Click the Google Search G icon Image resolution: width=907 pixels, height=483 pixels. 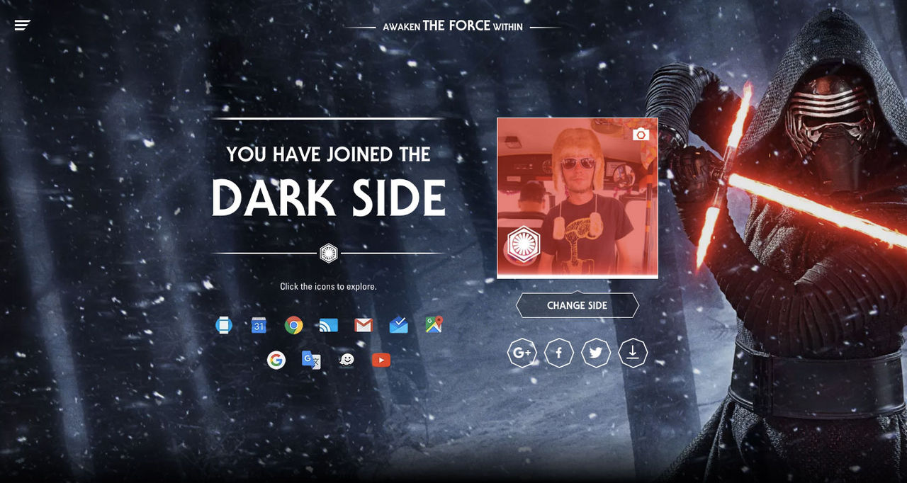tap(276, 360)
